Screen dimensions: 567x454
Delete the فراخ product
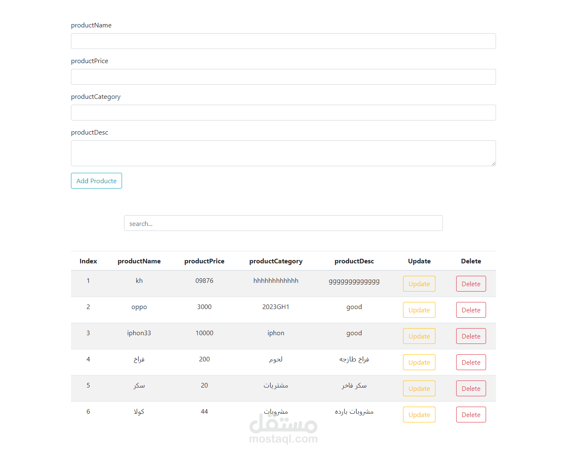click(471, 362)
